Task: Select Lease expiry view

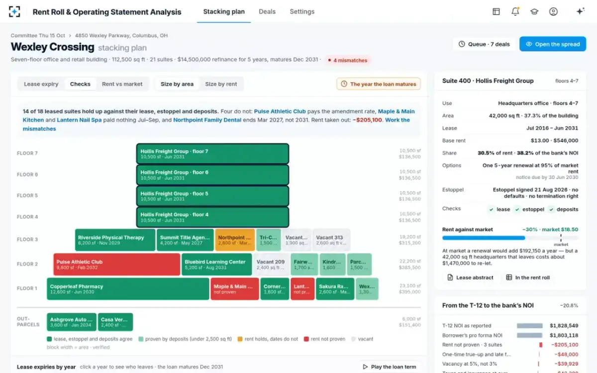Action: pyautogui.click(x=41, y=84)
